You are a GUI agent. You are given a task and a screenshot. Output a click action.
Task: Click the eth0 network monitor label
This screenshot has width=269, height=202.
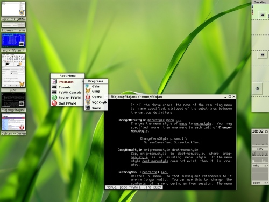256,166
